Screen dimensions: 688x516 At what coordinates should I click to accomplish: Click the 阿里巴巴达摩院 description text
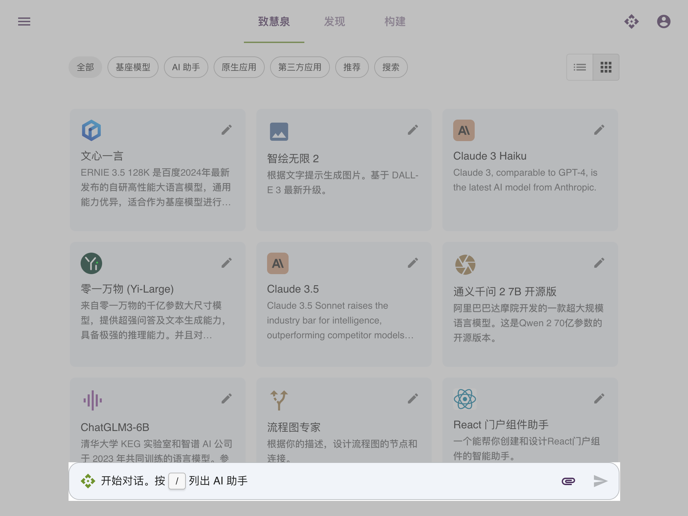point(528,323)
